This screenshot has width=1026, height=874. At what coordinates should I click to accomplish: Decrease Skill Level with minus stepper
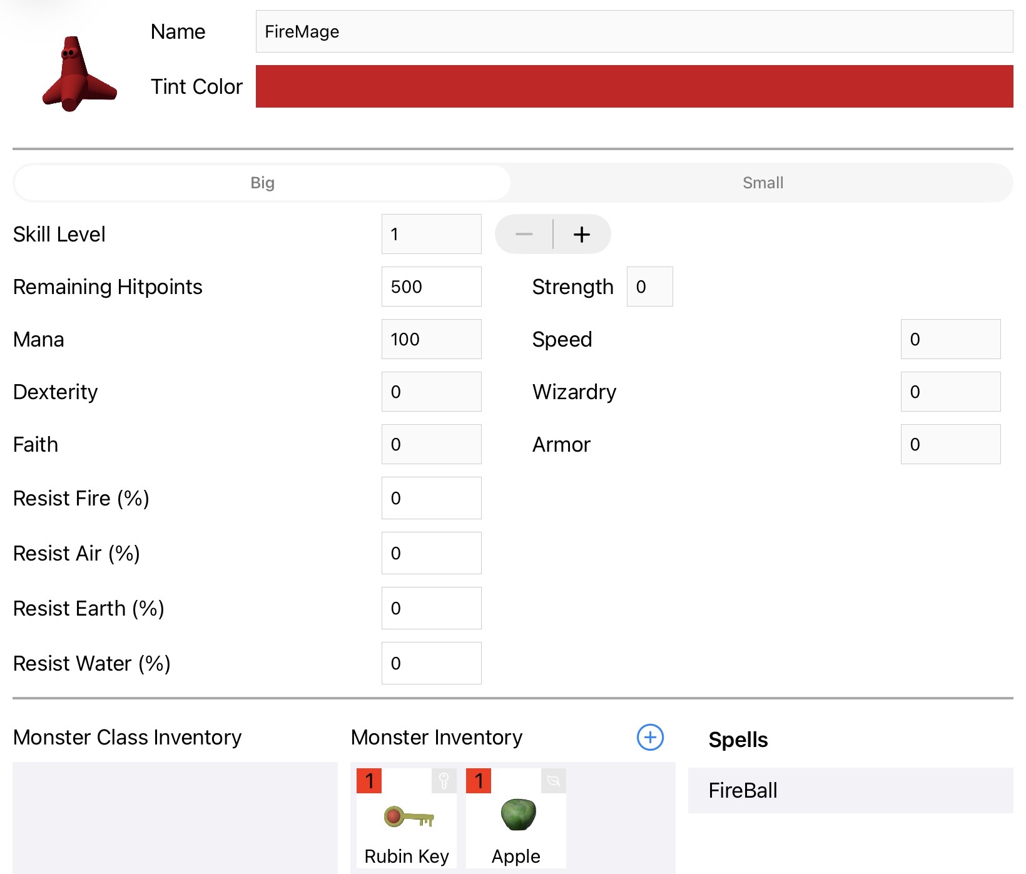pyautogui.click(x=524, y=235)
